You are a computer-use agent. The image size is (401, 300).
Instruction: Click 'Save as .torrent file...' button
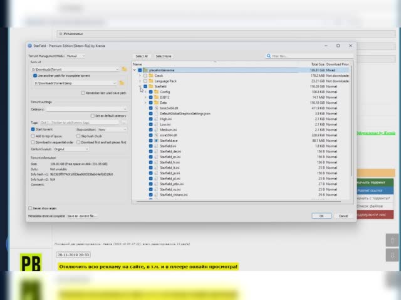[82, 216]
